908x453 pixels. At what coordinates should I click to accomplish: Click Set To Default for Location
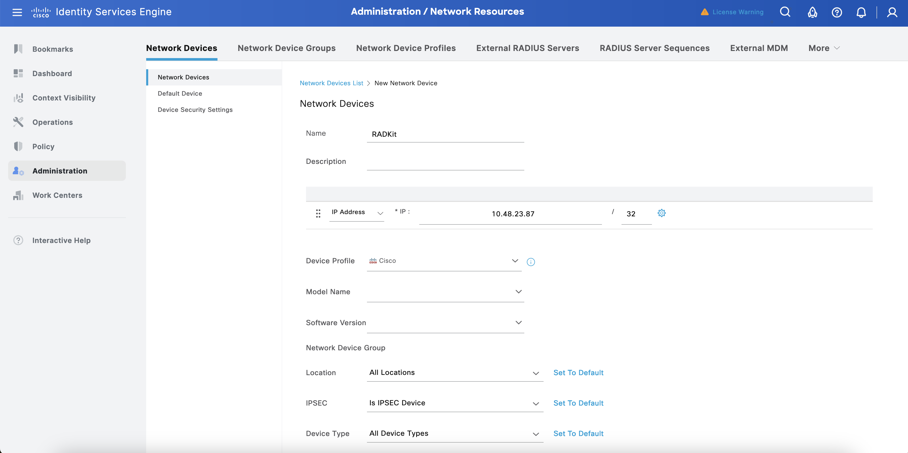coord(578,373)
